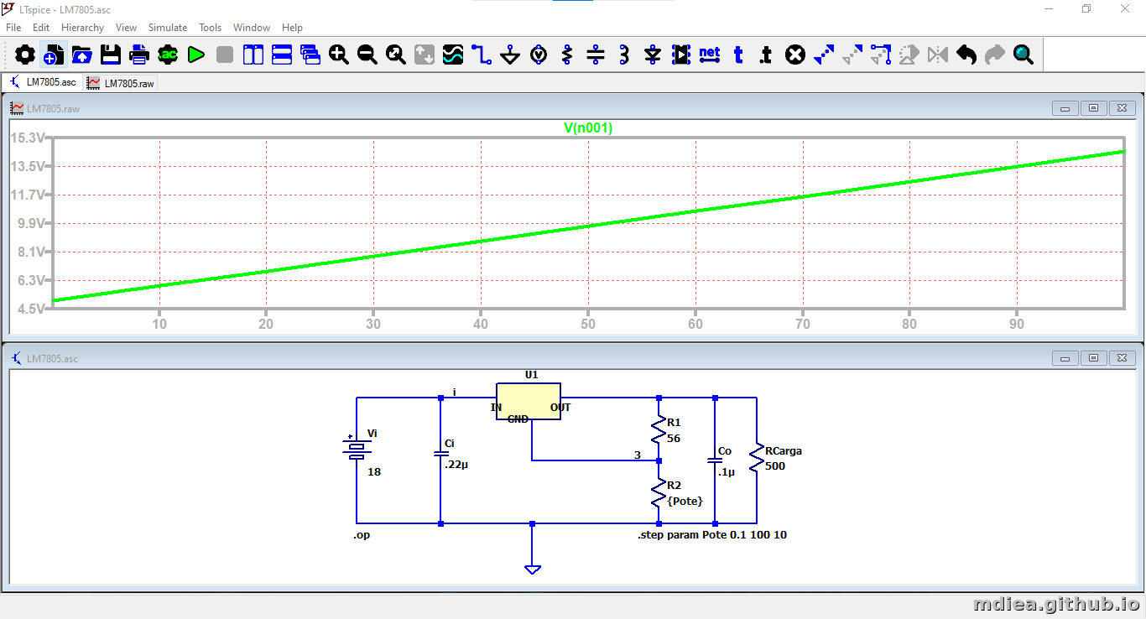
Task: Place a resistor component
Action: (567, 55)
